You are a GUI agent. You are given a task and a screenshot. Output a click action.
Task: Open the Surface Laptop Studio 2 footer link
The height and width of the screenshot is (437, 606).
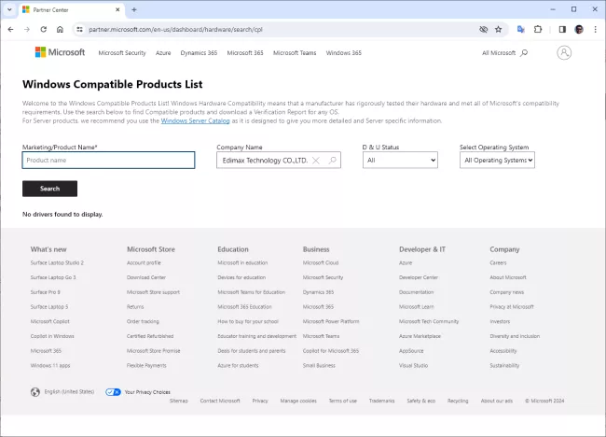[x=57, y=263]
